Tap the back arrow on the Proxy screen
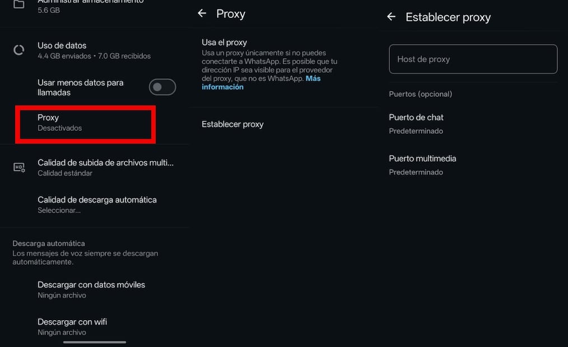The width and height of the screenshot is (568, 347). pos(202,13)
